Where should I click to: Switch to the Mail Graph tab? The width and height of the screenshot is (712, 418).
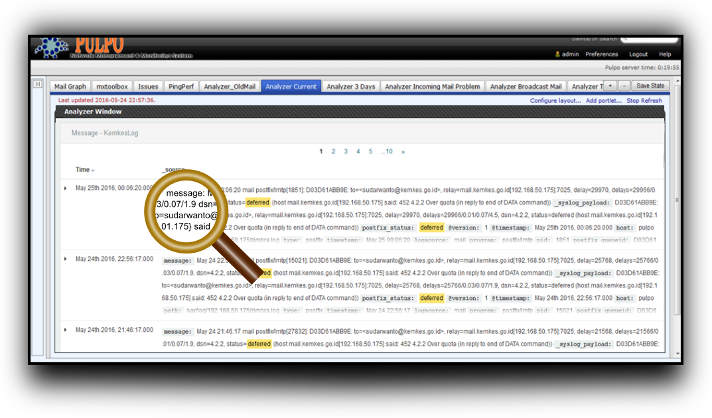click(x=70, y=86)
